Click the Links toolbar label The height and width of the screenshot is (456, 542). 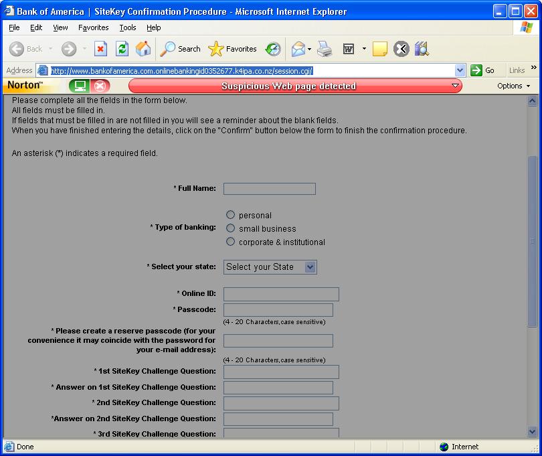pyautogui.click(x=517, y=70)
